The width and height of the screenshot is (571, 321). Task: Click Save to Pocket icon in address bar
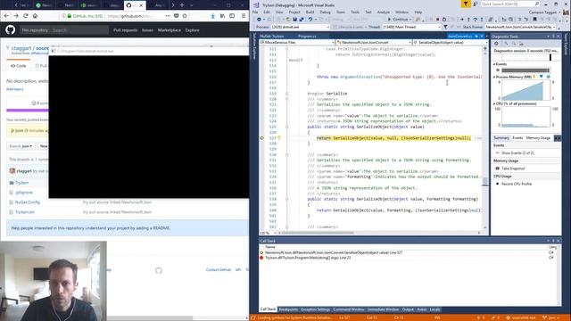click(177, 16)
